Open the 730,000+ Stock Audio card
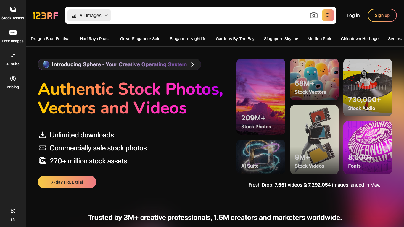 click(368, 87)
